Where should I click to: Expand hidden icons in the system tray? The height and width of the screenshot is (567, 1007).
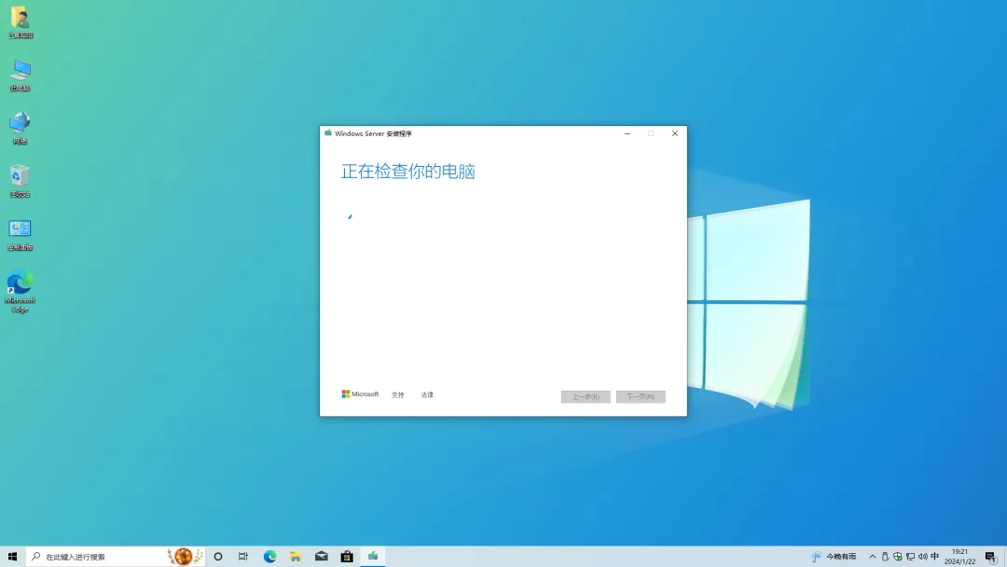coord(872,556)
